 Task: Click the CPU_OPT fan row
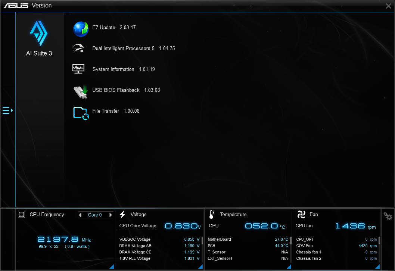pyautogui.click(x=336, y=239)
